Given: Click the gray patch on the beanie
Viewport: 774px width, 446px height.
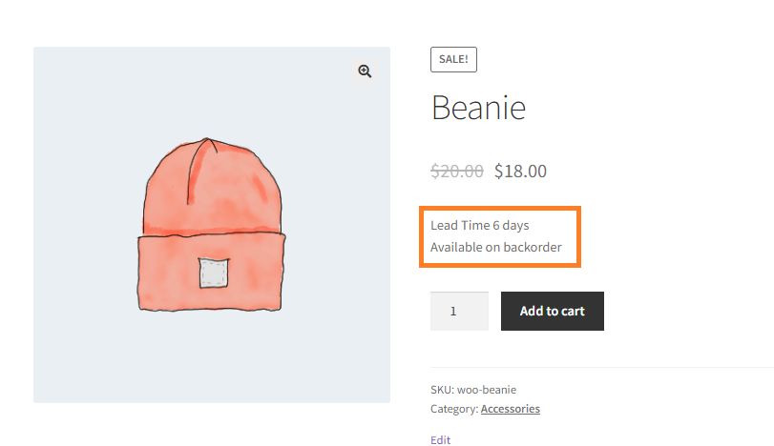Looking at the screenshot, I should tap(214, 273).
